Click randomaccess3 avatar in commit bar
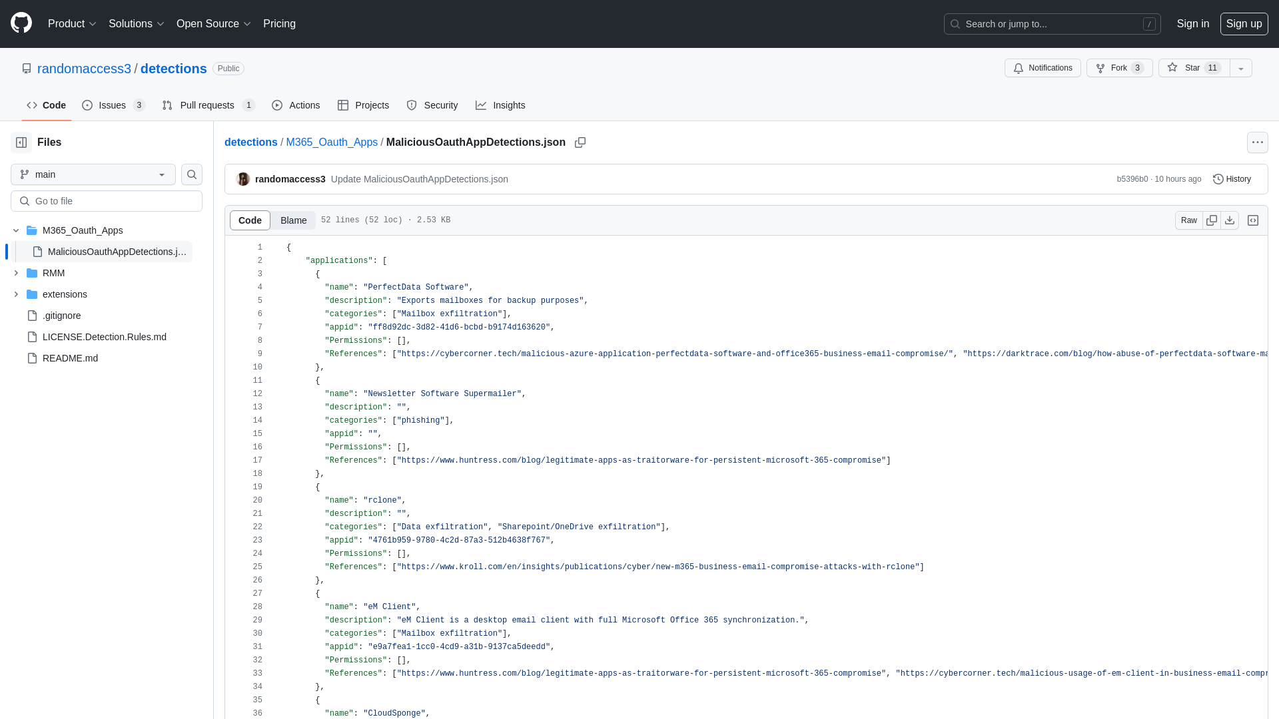The height and width of the screenshot is (719, 1279). tap(243, 179)
